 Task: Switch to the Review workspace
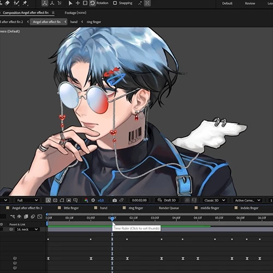point(250,3)
